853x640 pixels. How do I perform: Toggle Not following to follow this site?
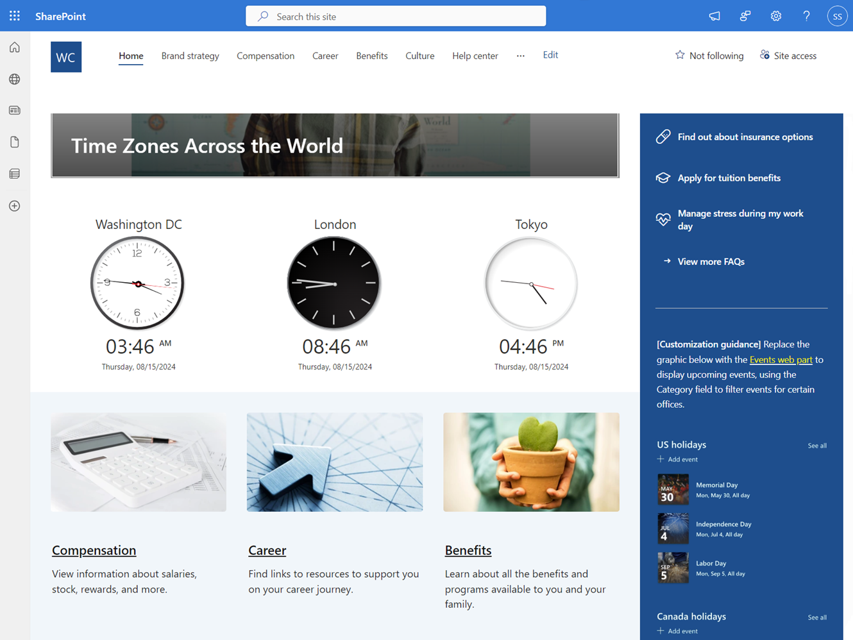709,56
